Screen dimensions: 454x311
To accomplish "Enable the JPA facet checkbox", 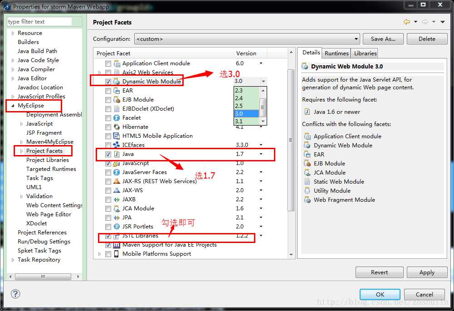I will 108,218.
